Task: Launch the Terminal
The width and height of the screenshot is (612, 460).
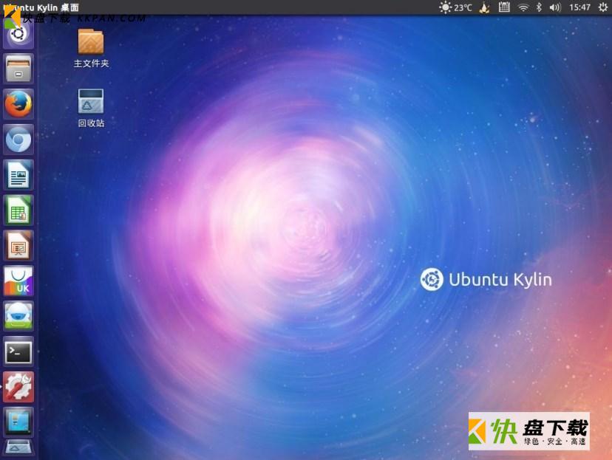Action: 18,351
